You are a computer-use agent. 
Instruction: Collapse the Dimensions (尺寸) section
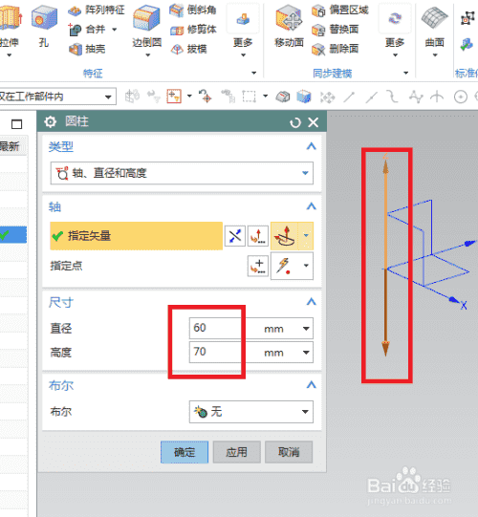point(311,301)
